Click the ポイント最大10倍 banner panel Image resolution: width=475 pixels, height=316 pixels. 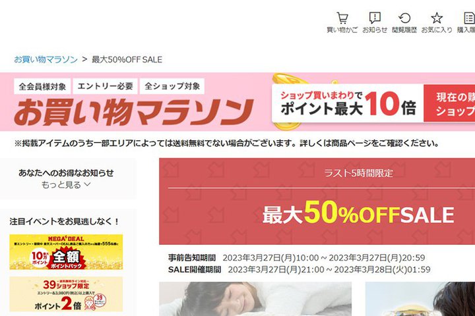(348, 103)
